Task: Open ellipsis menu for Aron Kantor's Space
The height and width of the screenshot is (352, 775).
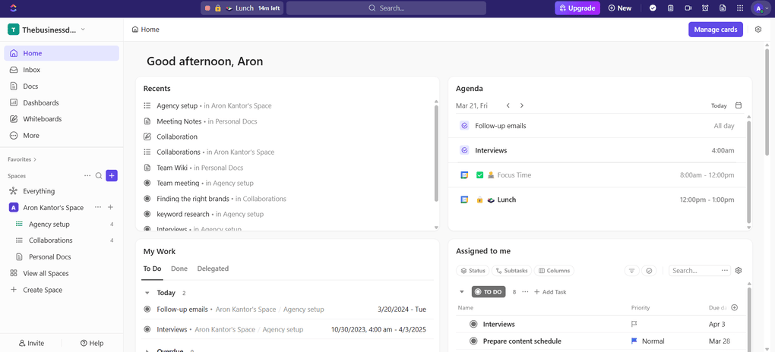Action: click(x=98, y=207)
